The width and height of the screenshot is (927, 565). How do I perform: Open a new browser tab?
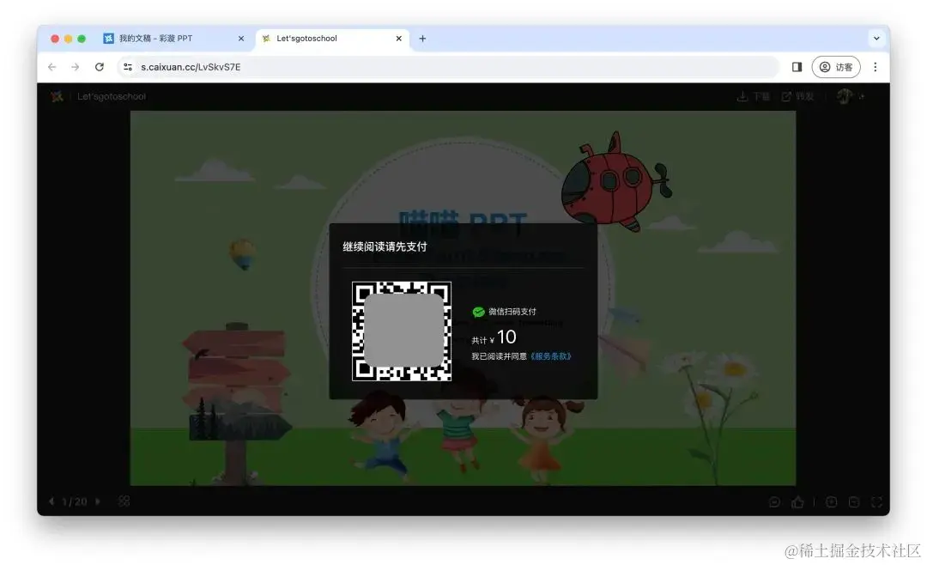(x=422, y=39)
